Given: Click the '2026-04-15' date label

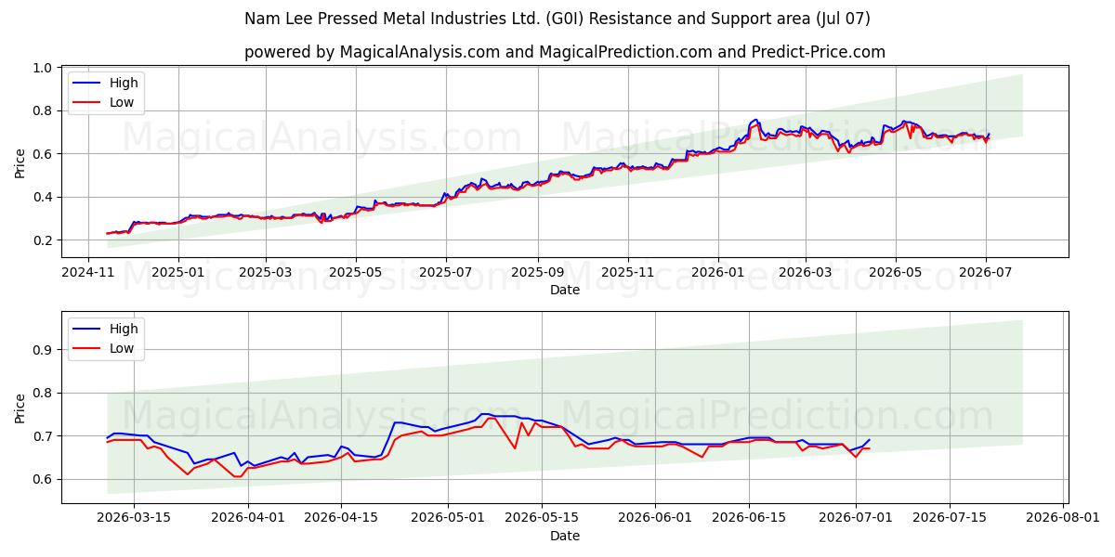Looking at the screenshot, I should pos(341,519).
